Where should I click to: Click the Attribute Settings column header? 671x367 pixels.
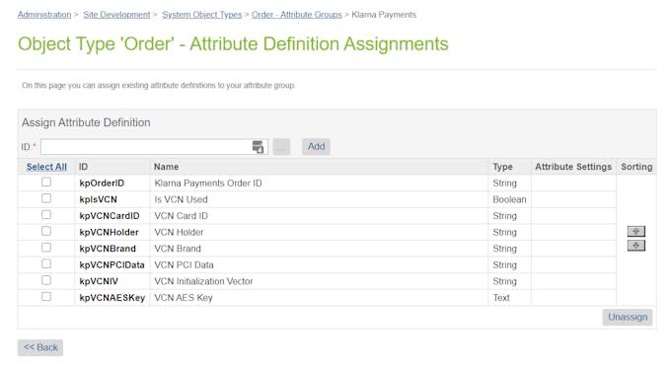(x=573, y=167)
